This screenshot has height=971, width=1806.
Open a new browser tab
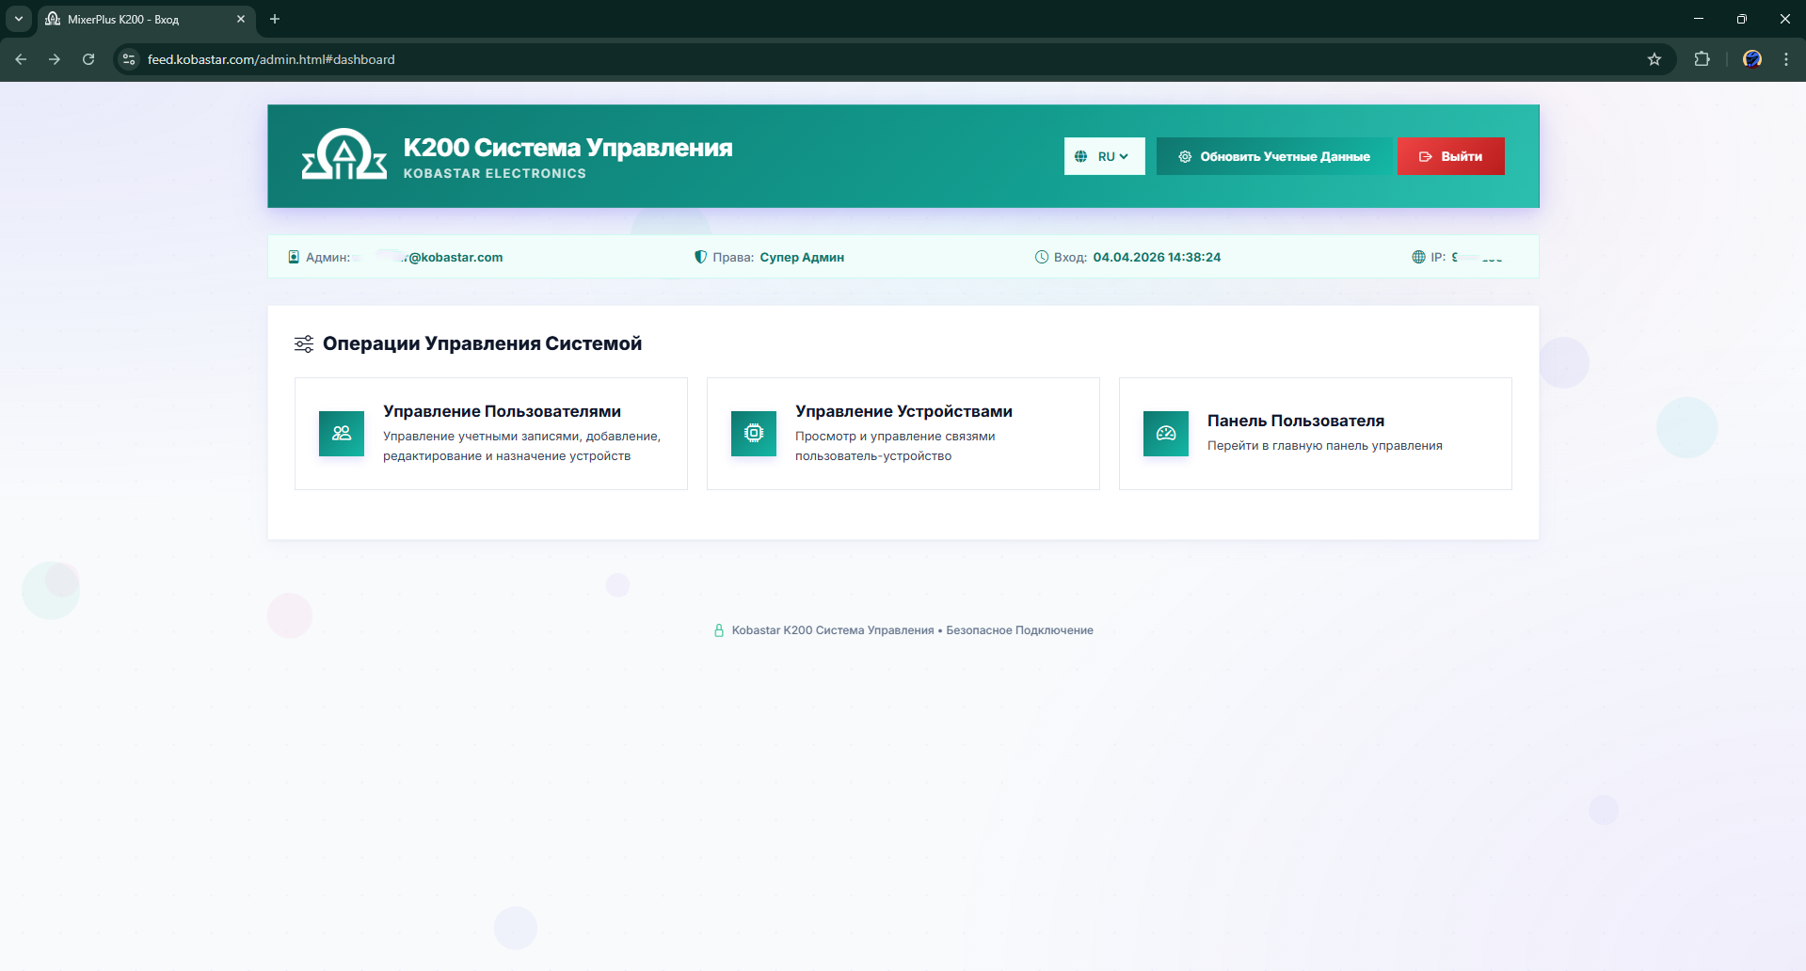(275, 19)
